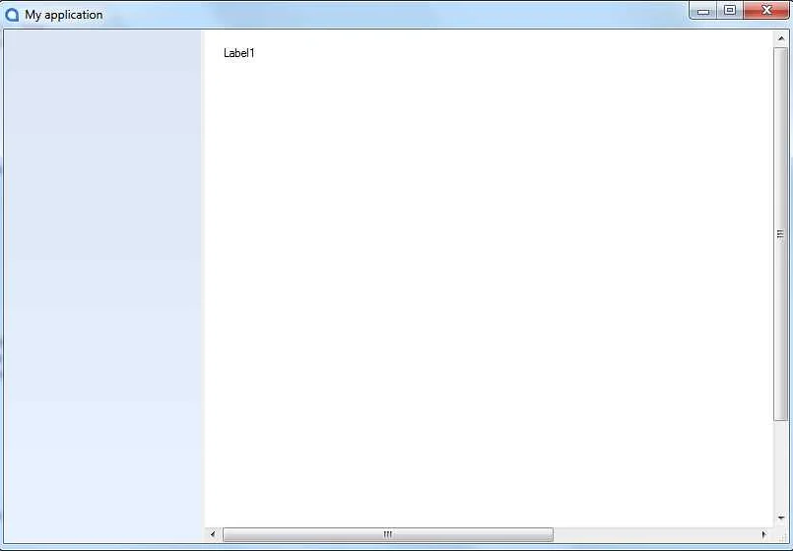
Task: Click the empty title bar area
Action: 394,14
